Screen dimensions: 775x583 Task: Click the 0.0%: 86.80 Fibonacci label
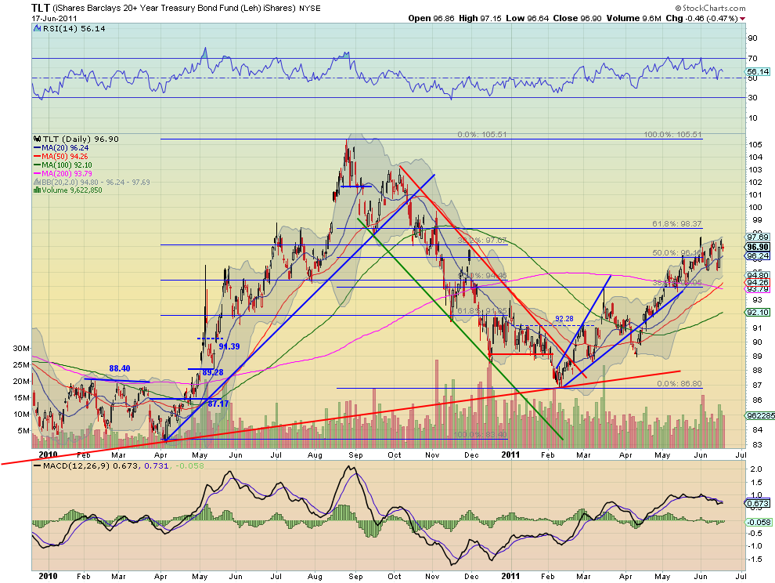tap(679, 384)
